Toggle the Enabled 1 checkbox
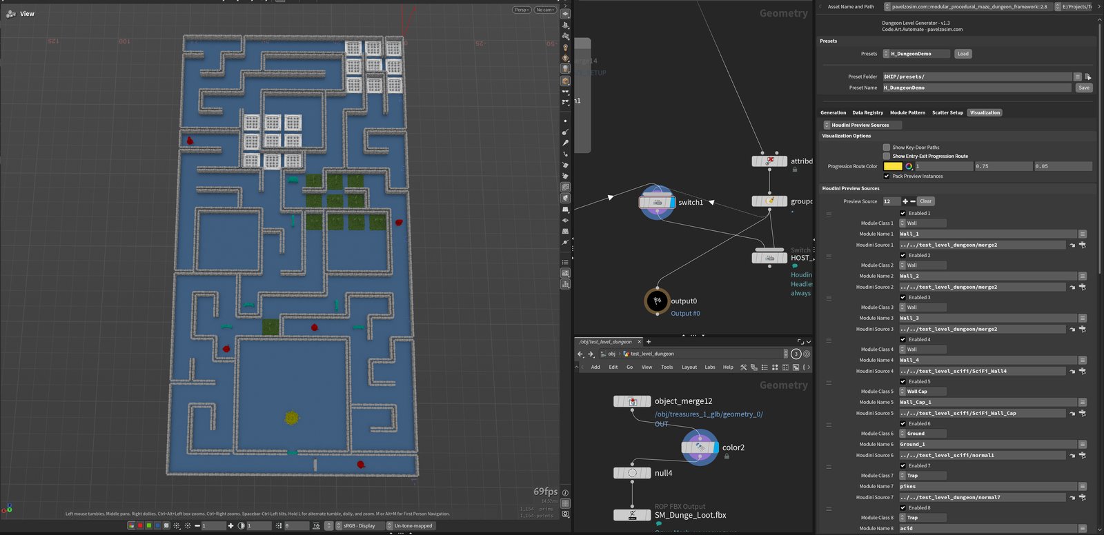The image size is (1104, 535). 903,213
